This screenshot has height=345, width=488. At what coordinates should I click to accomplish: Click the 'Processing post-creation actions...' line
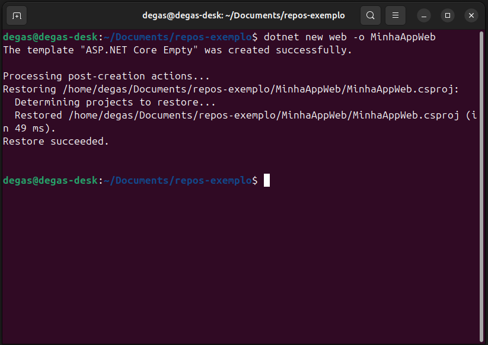click(x=107, y=76)
